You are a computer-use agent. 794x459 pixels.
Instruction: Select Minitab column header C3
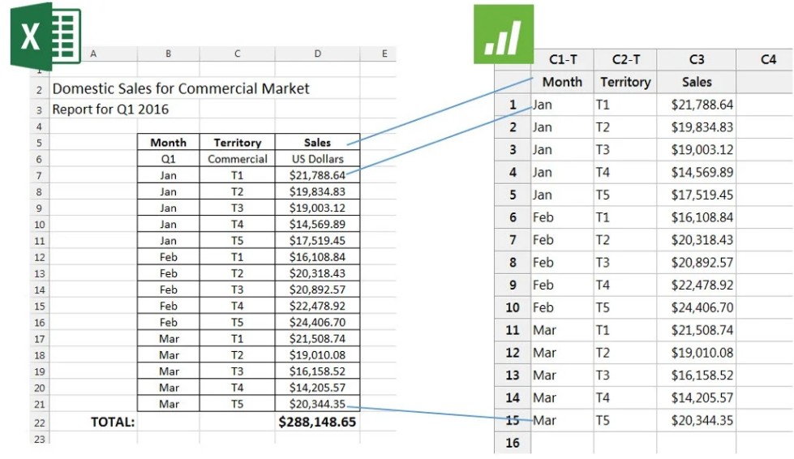pyautogui.click(x=696, y=60)
